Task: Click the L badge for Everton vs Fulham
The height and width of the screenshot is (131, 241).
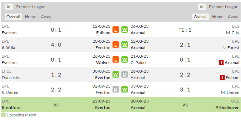Action: 116,30
